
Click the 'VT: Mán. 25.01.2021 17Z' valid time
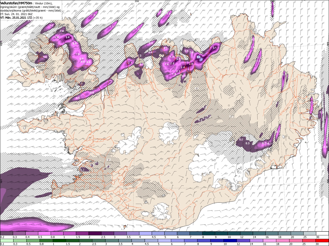pos(16,18)
